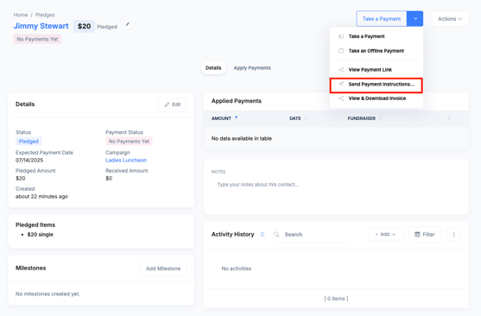Click the last column sort arrows in Applied Payments
The image size is (481, 316).
449,118
